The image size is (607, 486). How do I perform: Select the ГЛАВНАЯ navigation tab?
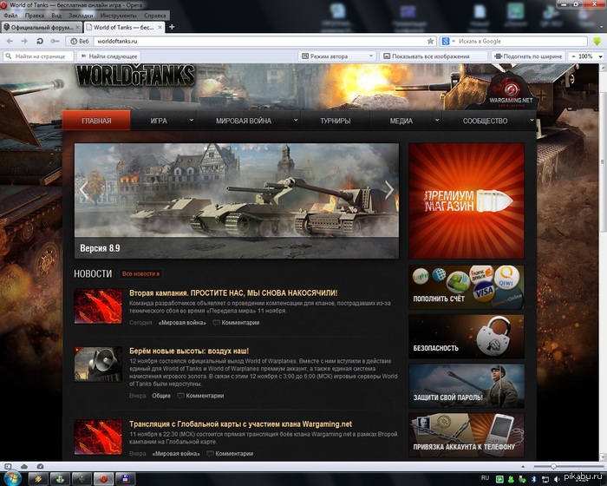point(96,121)
